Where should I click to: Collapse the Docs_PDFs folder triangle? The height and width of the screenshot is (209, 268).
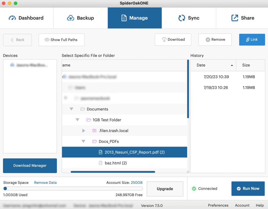[x=83, y=141]
